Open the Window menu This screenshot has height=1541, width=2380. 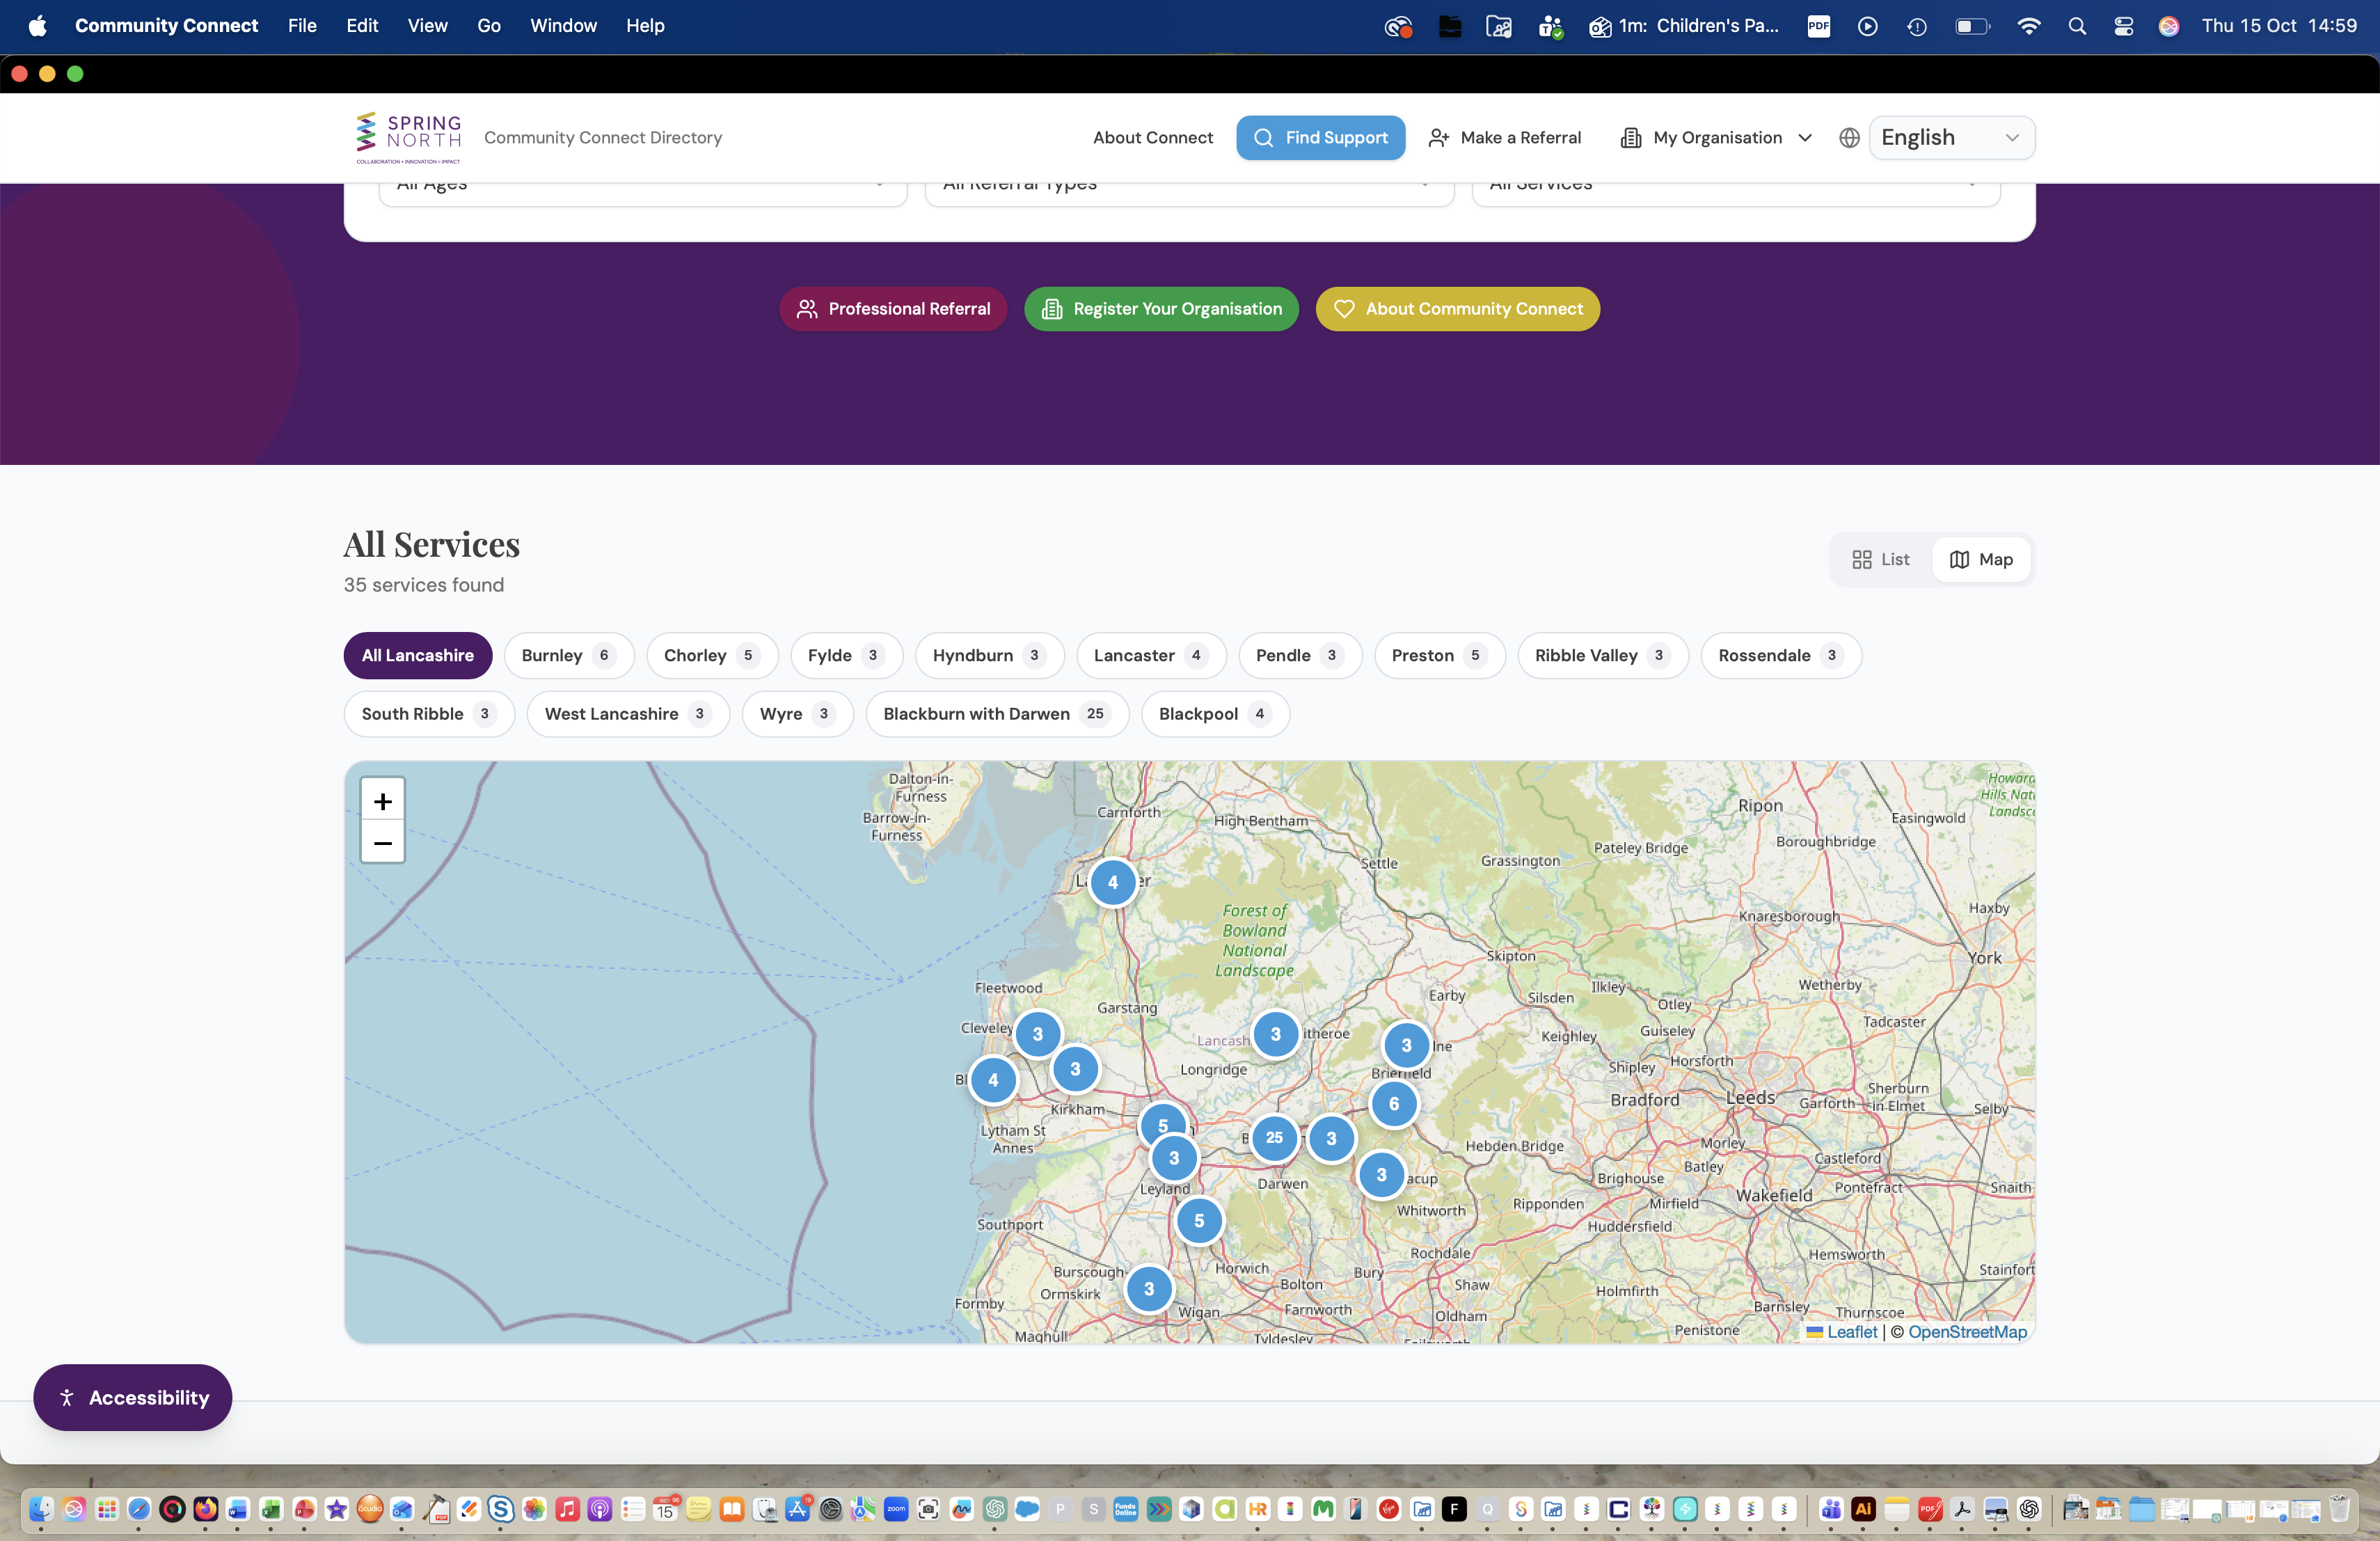tap(563, 26)
